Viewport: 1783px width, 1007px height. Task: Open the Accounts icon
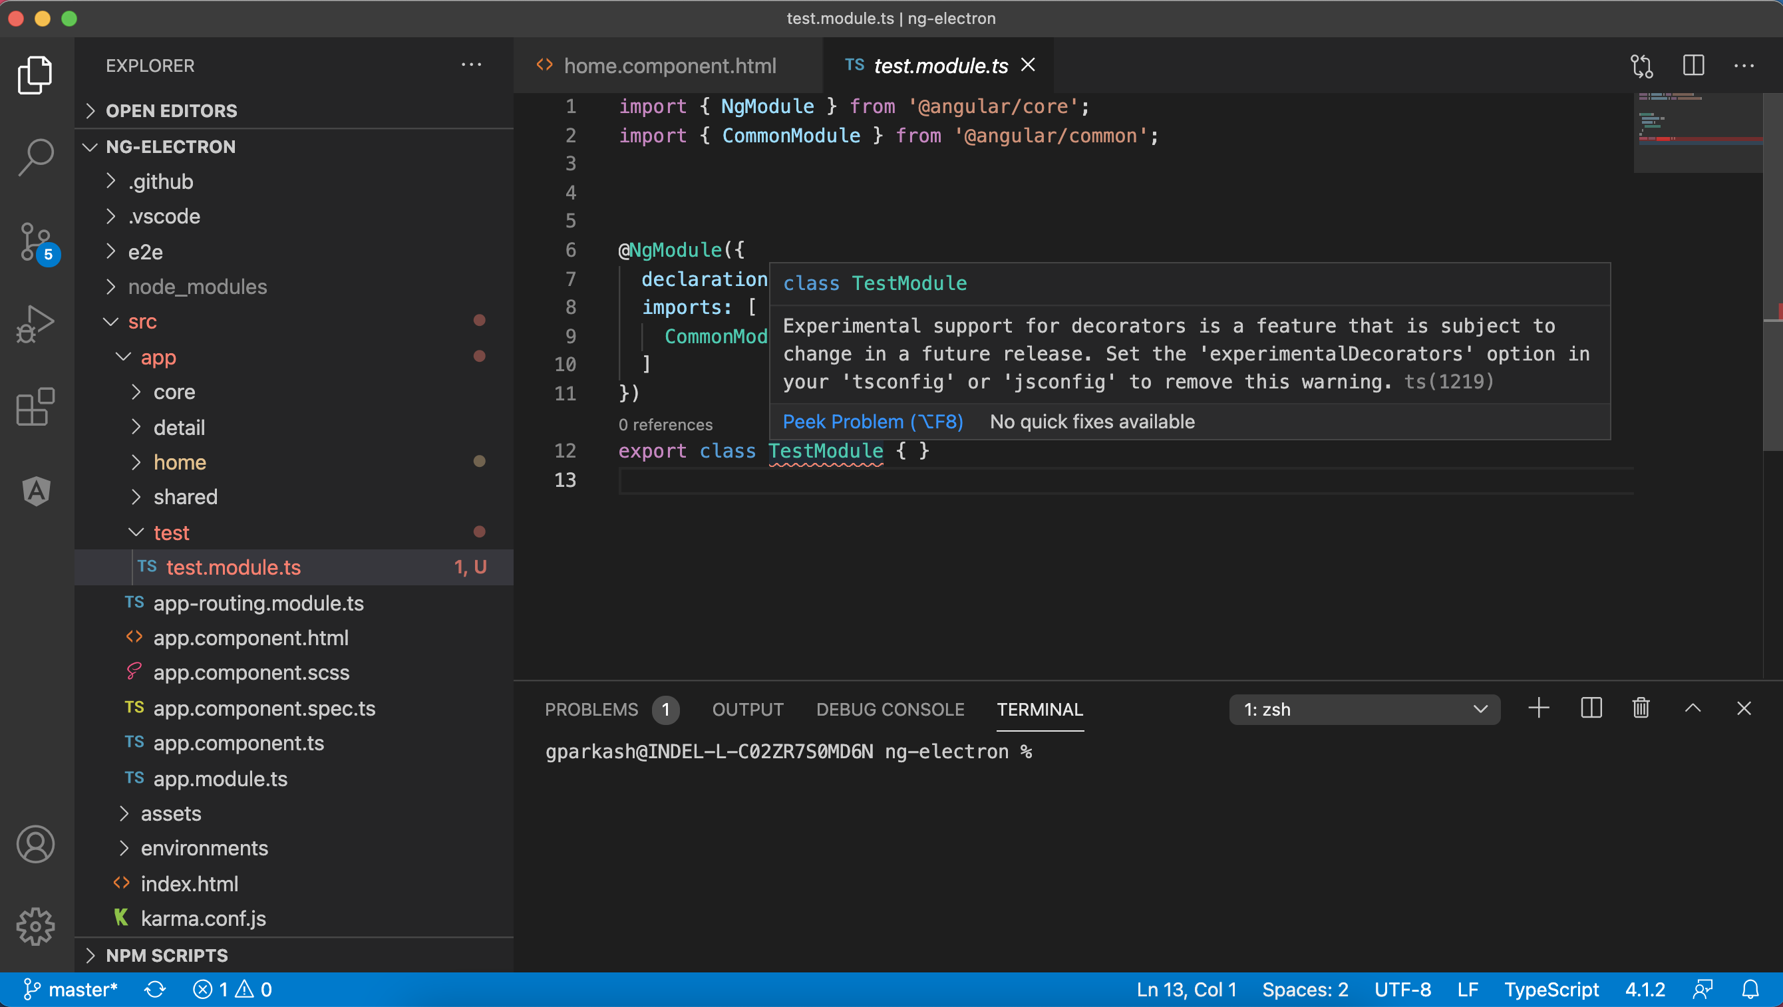(35, 843)
